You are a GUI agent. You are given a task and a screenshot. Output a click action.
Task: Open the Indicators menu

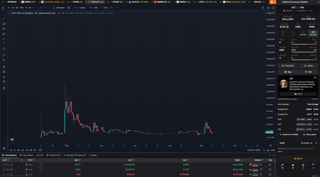click(x=59, y=8)
